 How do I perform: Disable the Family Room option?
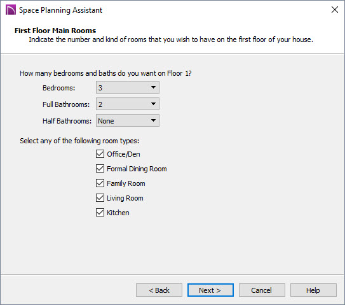(100, 183)
